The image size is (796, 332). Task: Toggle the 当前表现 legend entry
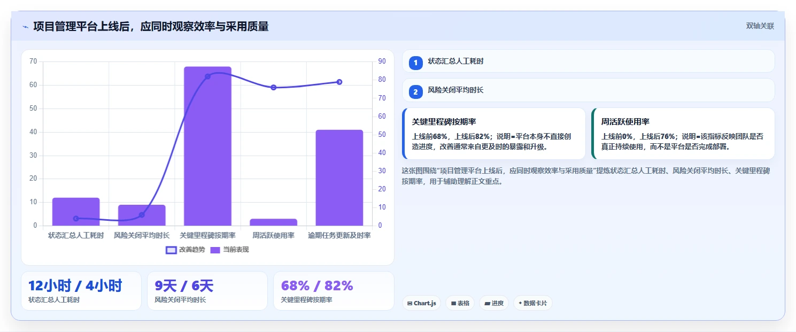click(x=229, y=250)
